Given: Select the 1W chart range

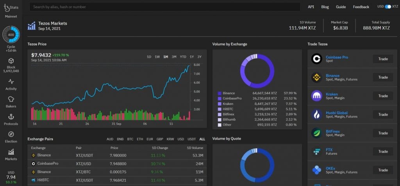Looking at the screenshot, I should point(157,57).
